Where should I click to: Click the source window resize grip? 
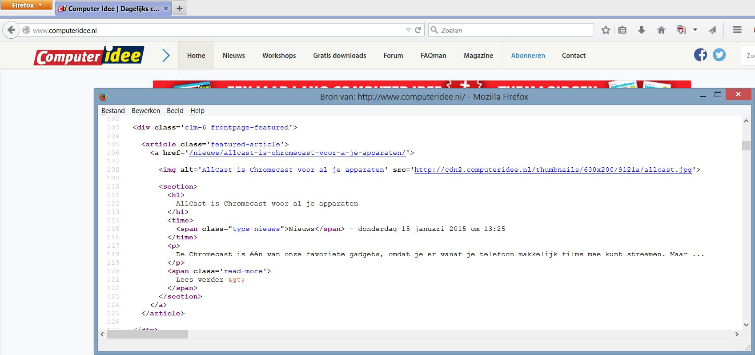(x=747, y=348)
